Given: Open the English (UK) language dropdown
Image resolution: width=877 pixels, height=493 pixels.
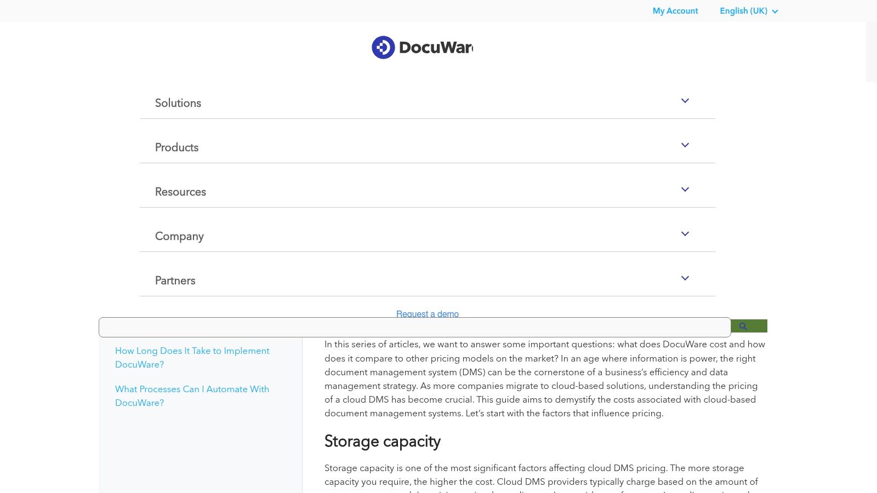Looking at the screenshot, I should click(743, 11).
